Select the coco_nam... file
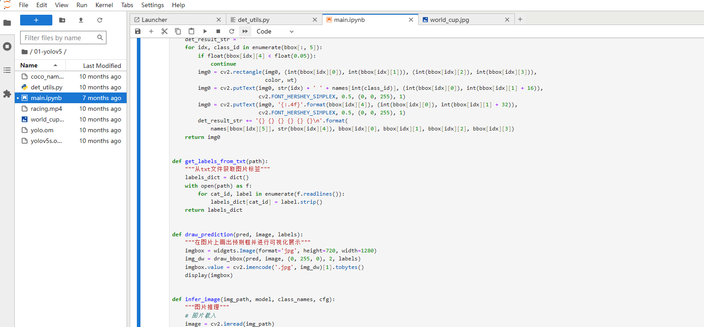 point(71,76)
